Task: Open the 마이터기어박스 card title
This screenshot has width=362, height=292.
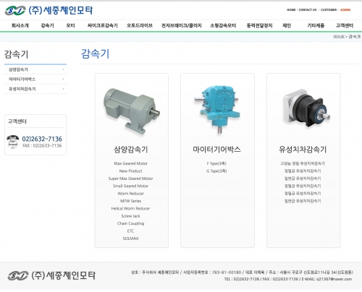Action: [x=216, y=150]
